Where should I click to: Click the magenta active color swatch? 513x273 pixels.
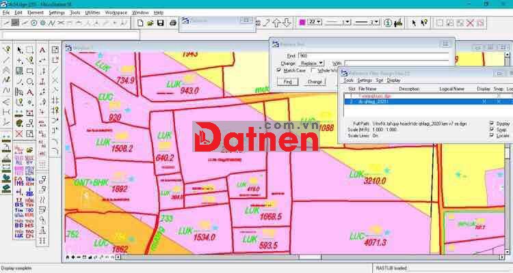point(302,23)
